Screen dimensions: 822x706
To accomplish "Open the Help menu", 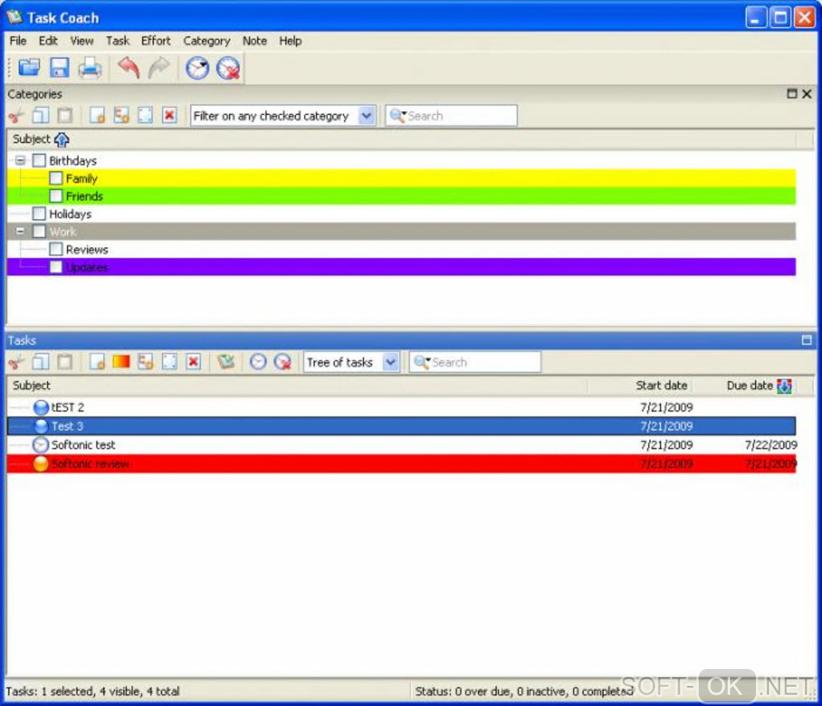I will (290, 41).
